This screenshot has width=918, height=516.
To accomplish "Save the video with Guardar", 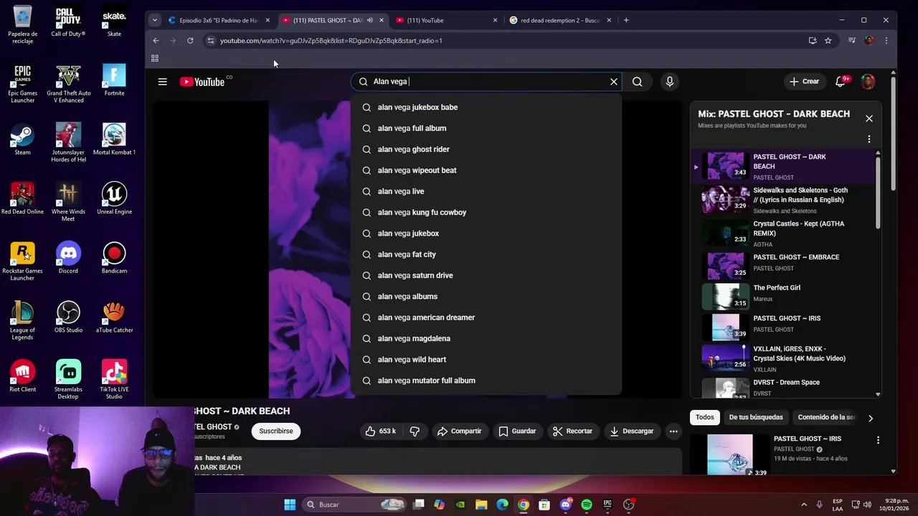I will point(517,431).
